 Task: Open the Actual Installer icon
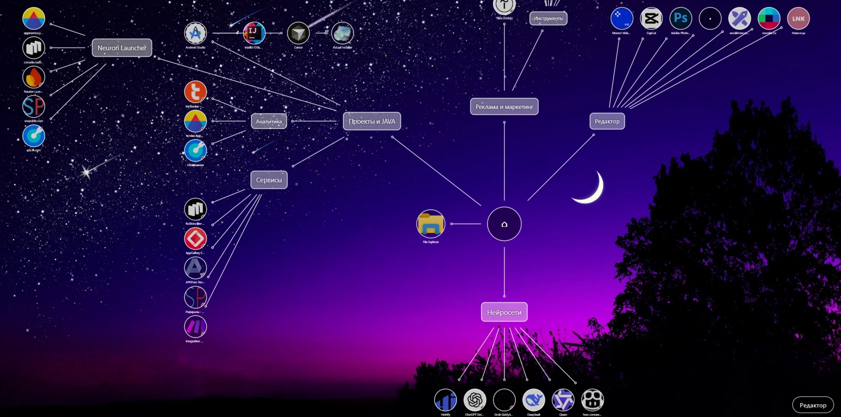(342, 33)
